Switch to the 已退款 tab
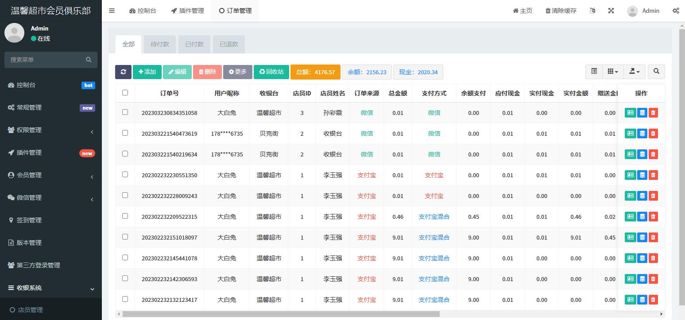The height and width of the screenshot is (320, 685). click(229, 44)
